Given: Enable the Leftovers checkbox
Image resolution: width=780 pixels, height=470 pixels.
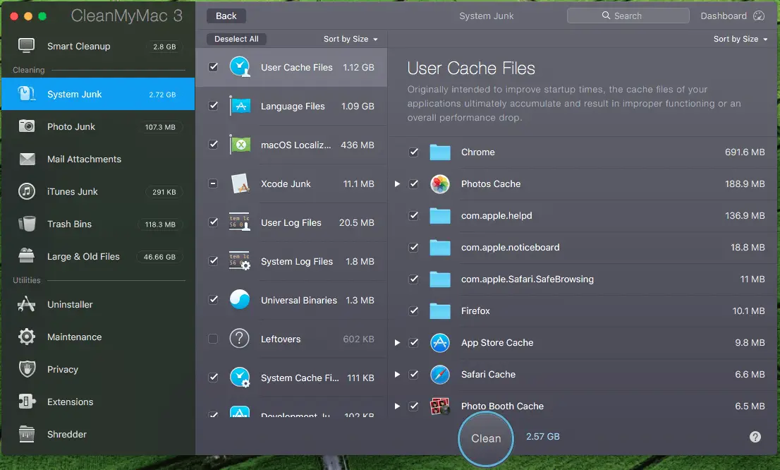Looking at the screenshot, I should (x=213, y=339).
